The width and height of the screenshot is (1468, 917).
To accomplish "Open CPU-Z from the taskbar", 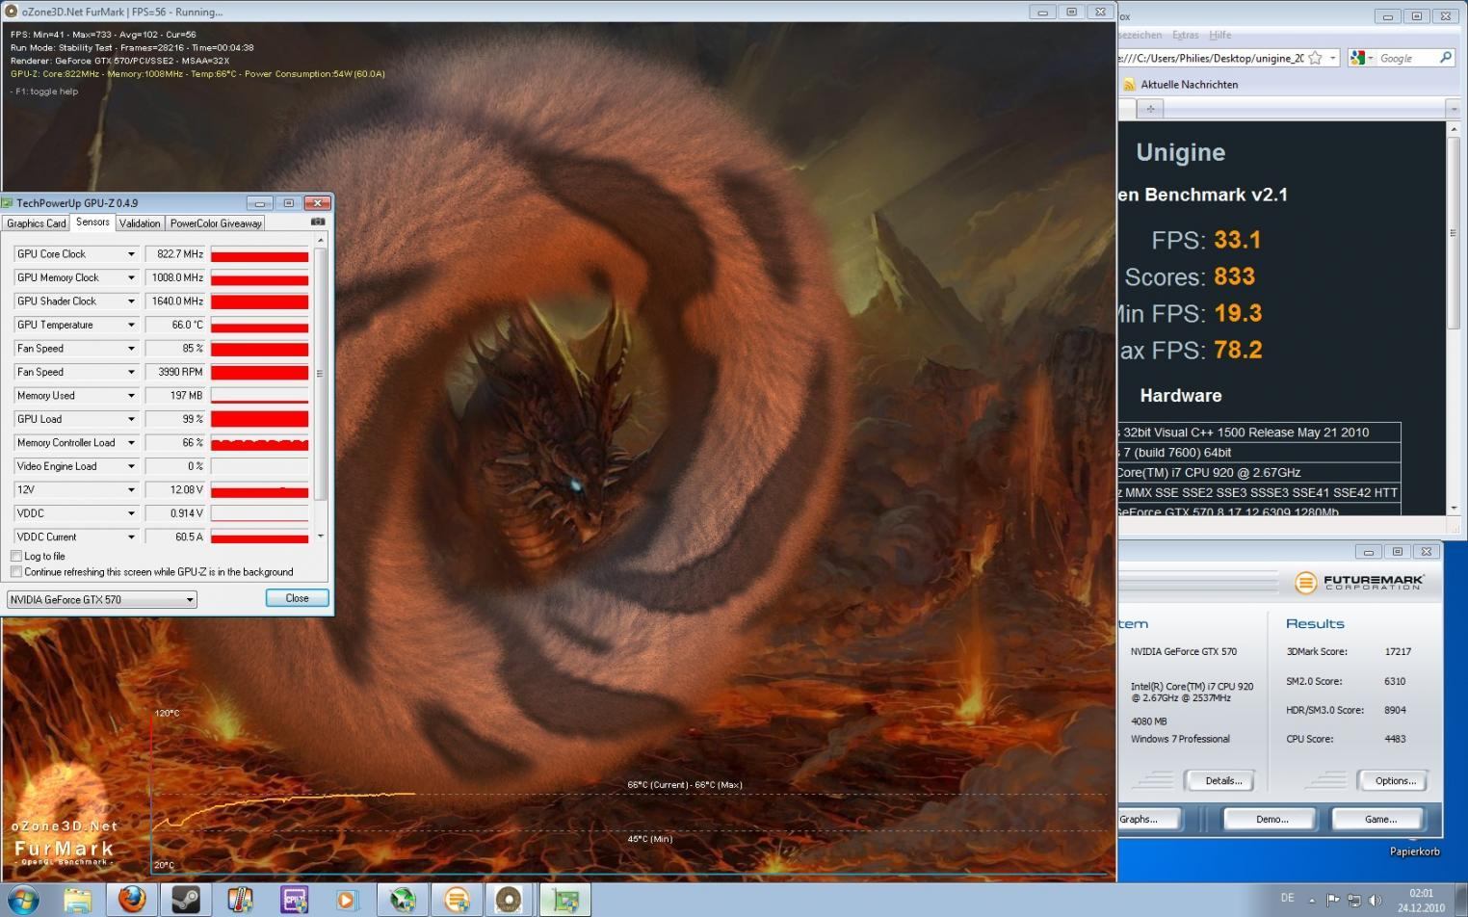I will (x=294, y=900).
